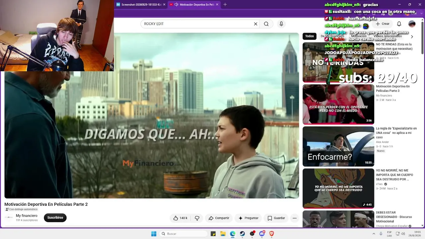The width and height of the screenshot is (425, 239).
Task: Open the Windows Start menu
Action: coord(154,234)
